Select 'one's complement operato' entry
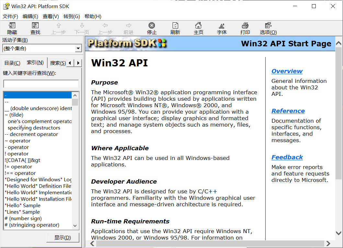The image size is (343, 248). tap(38, 121)
